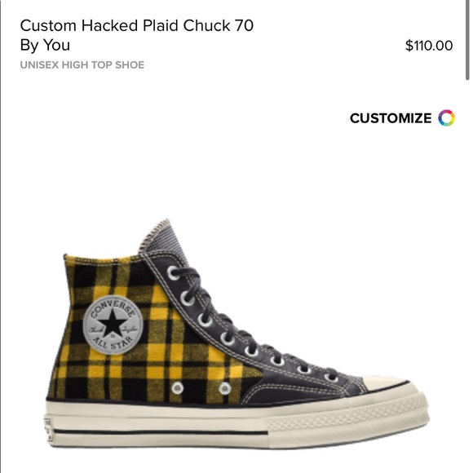Click the top lace eyelet

click(174, 273)
